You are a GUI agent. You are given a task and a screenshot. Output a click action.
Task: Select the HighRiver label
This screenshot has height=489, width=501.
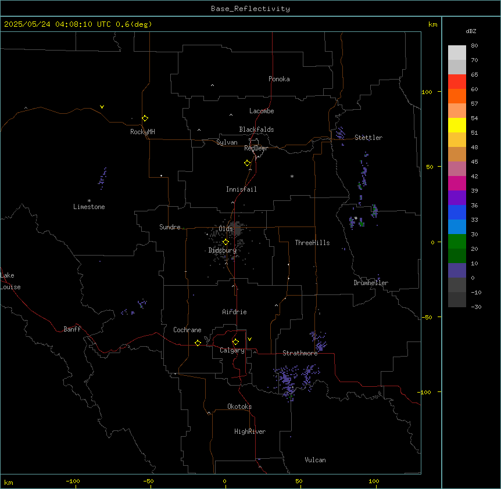pos(250,432)
